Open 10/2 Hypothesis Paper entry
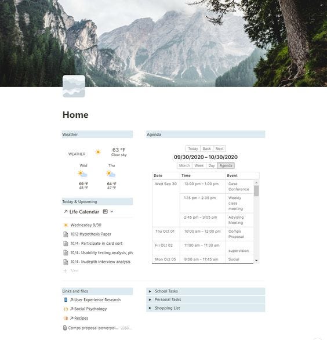This screenshot has width=327, height=340. (x=91, y=234)
